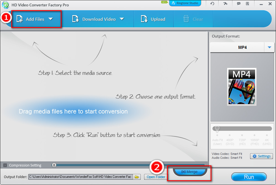Click the forward arrow icon in title bar
Screen dimensions: 276x185
coord(225,4)
